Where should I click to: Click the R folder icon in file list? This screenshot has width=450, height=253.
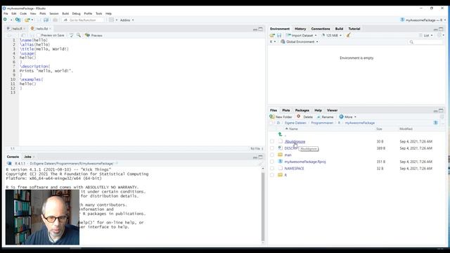coord(280,175)
